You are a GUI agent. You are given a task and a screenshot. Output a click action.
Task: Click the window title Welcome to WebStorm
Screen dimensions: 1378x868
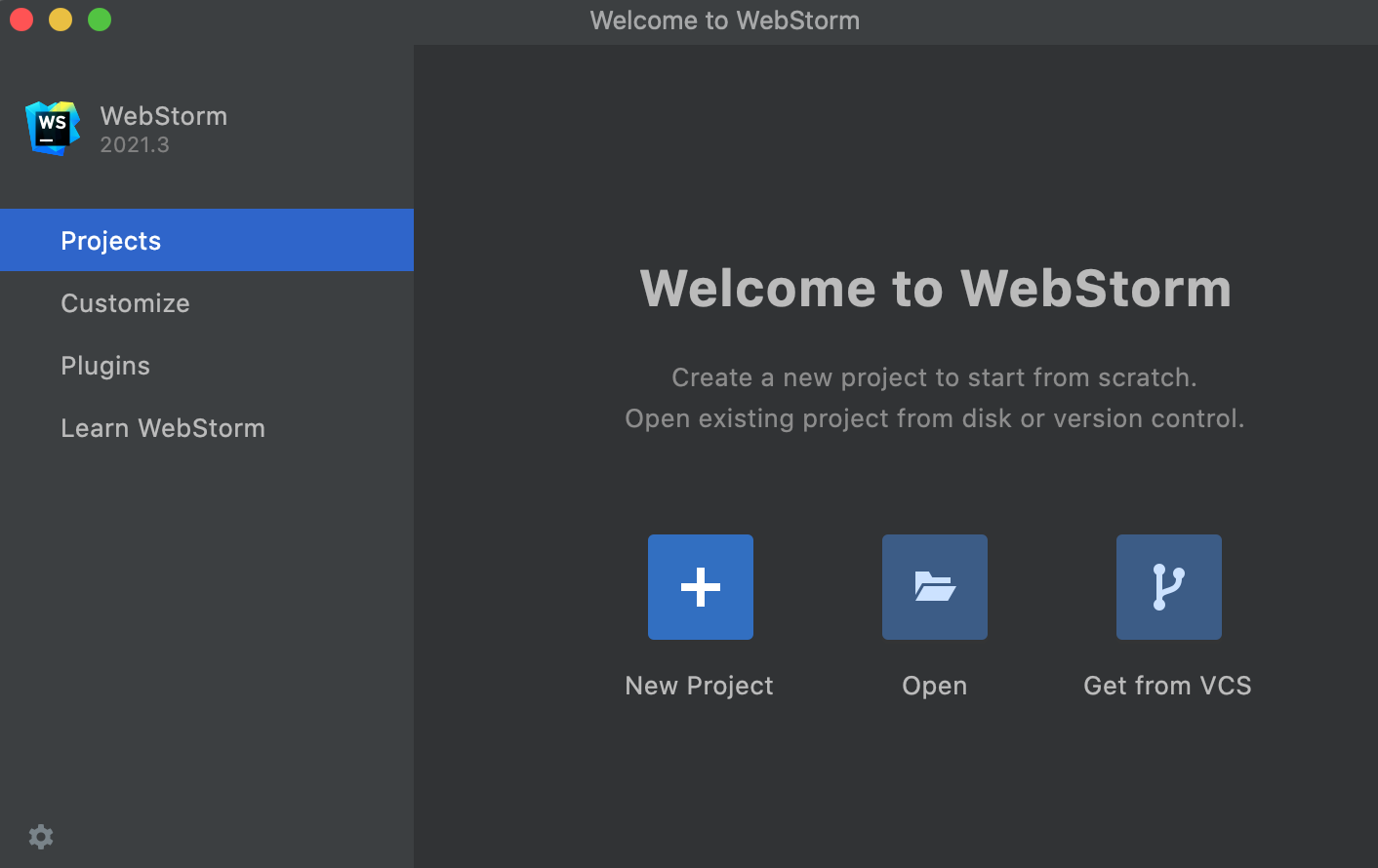point(725,20)
